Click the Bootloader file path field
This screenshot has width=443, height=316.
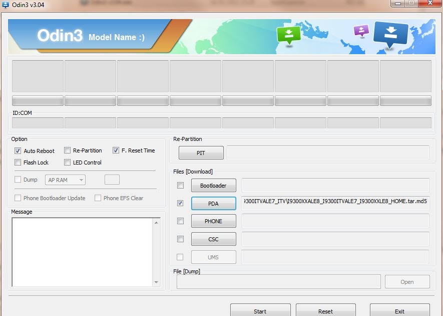pyautogui.click(x=336, y=185)
